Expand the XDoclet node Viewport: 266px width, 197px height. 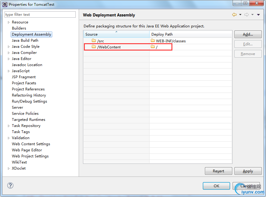point(9,168)
